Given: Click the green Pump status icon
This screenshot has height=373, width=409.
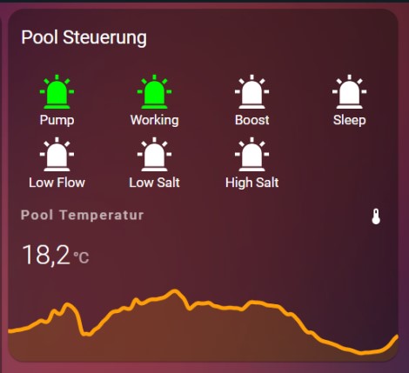Looking at the screenshot, I should click(x=57, y=92).
